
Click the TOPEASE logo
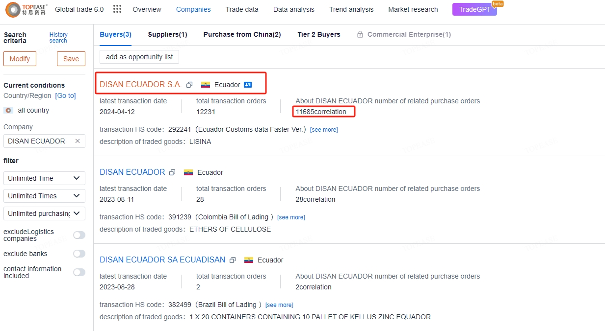tap(26, 9)
